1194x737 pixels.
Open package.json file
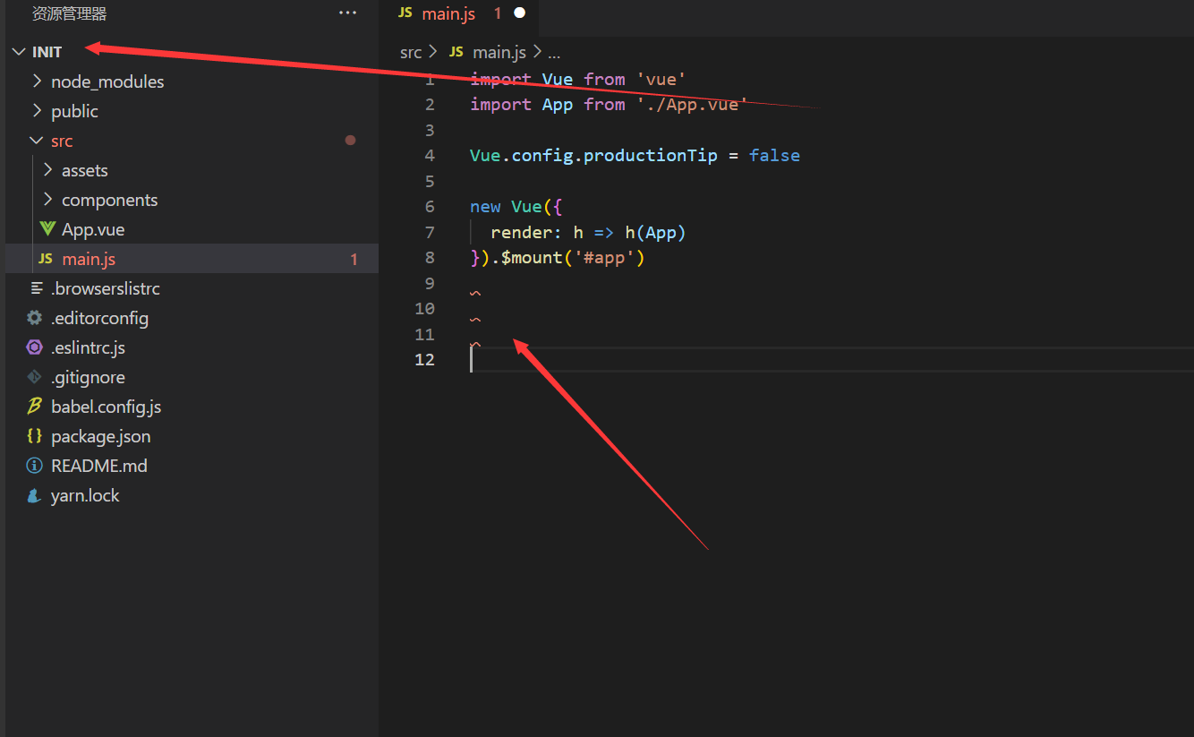(x=101, y=436)
